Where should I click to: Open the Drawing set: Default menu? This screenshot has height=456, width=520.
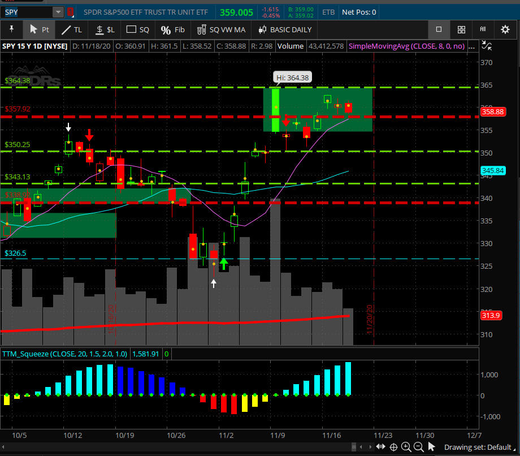pos(479,447)
